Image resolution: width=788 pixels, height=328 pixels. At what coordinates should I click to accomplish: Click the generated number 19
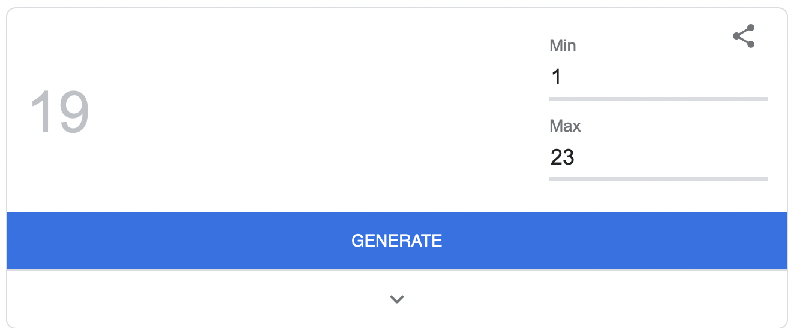tap(59, 112)
